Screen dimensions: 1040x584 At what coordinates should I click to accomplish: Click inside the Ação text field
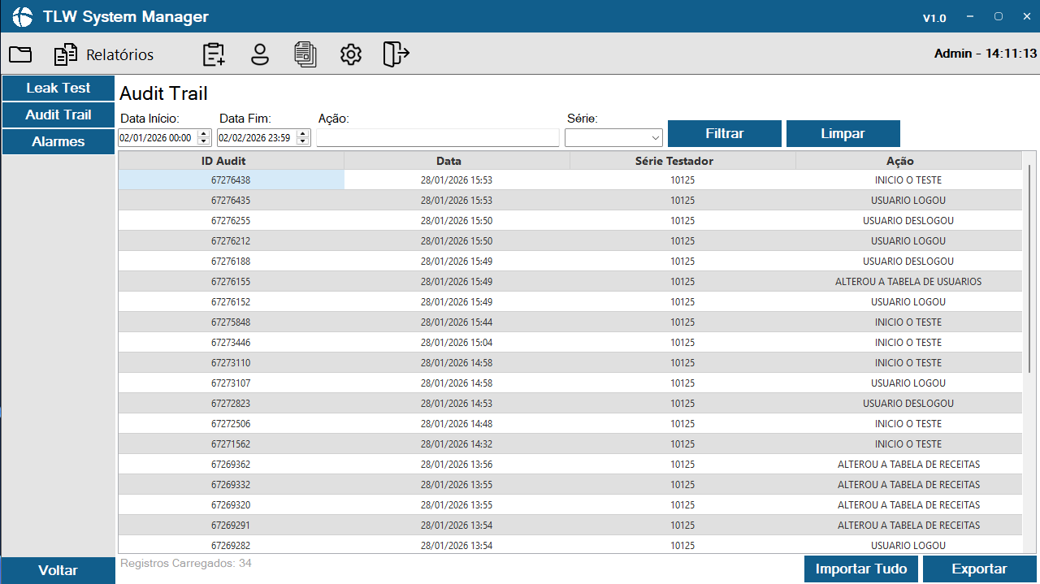coord(438,136)
